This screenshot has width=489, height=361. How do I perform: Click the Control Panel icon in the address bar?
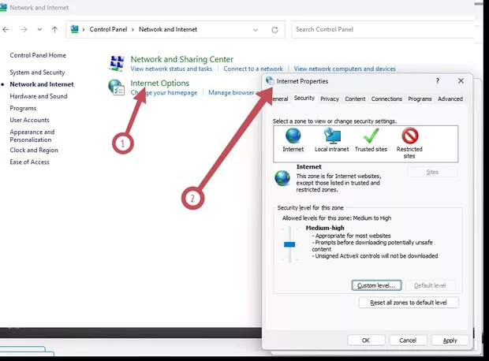[x=75, y=29]
